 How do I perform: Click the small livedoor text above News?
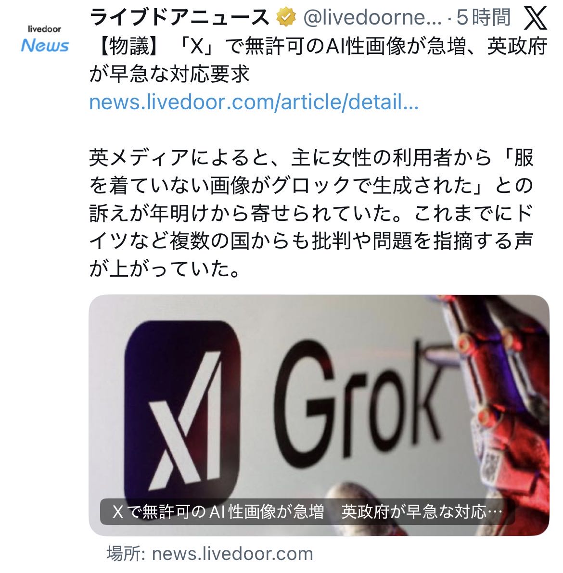pos(45,29)
